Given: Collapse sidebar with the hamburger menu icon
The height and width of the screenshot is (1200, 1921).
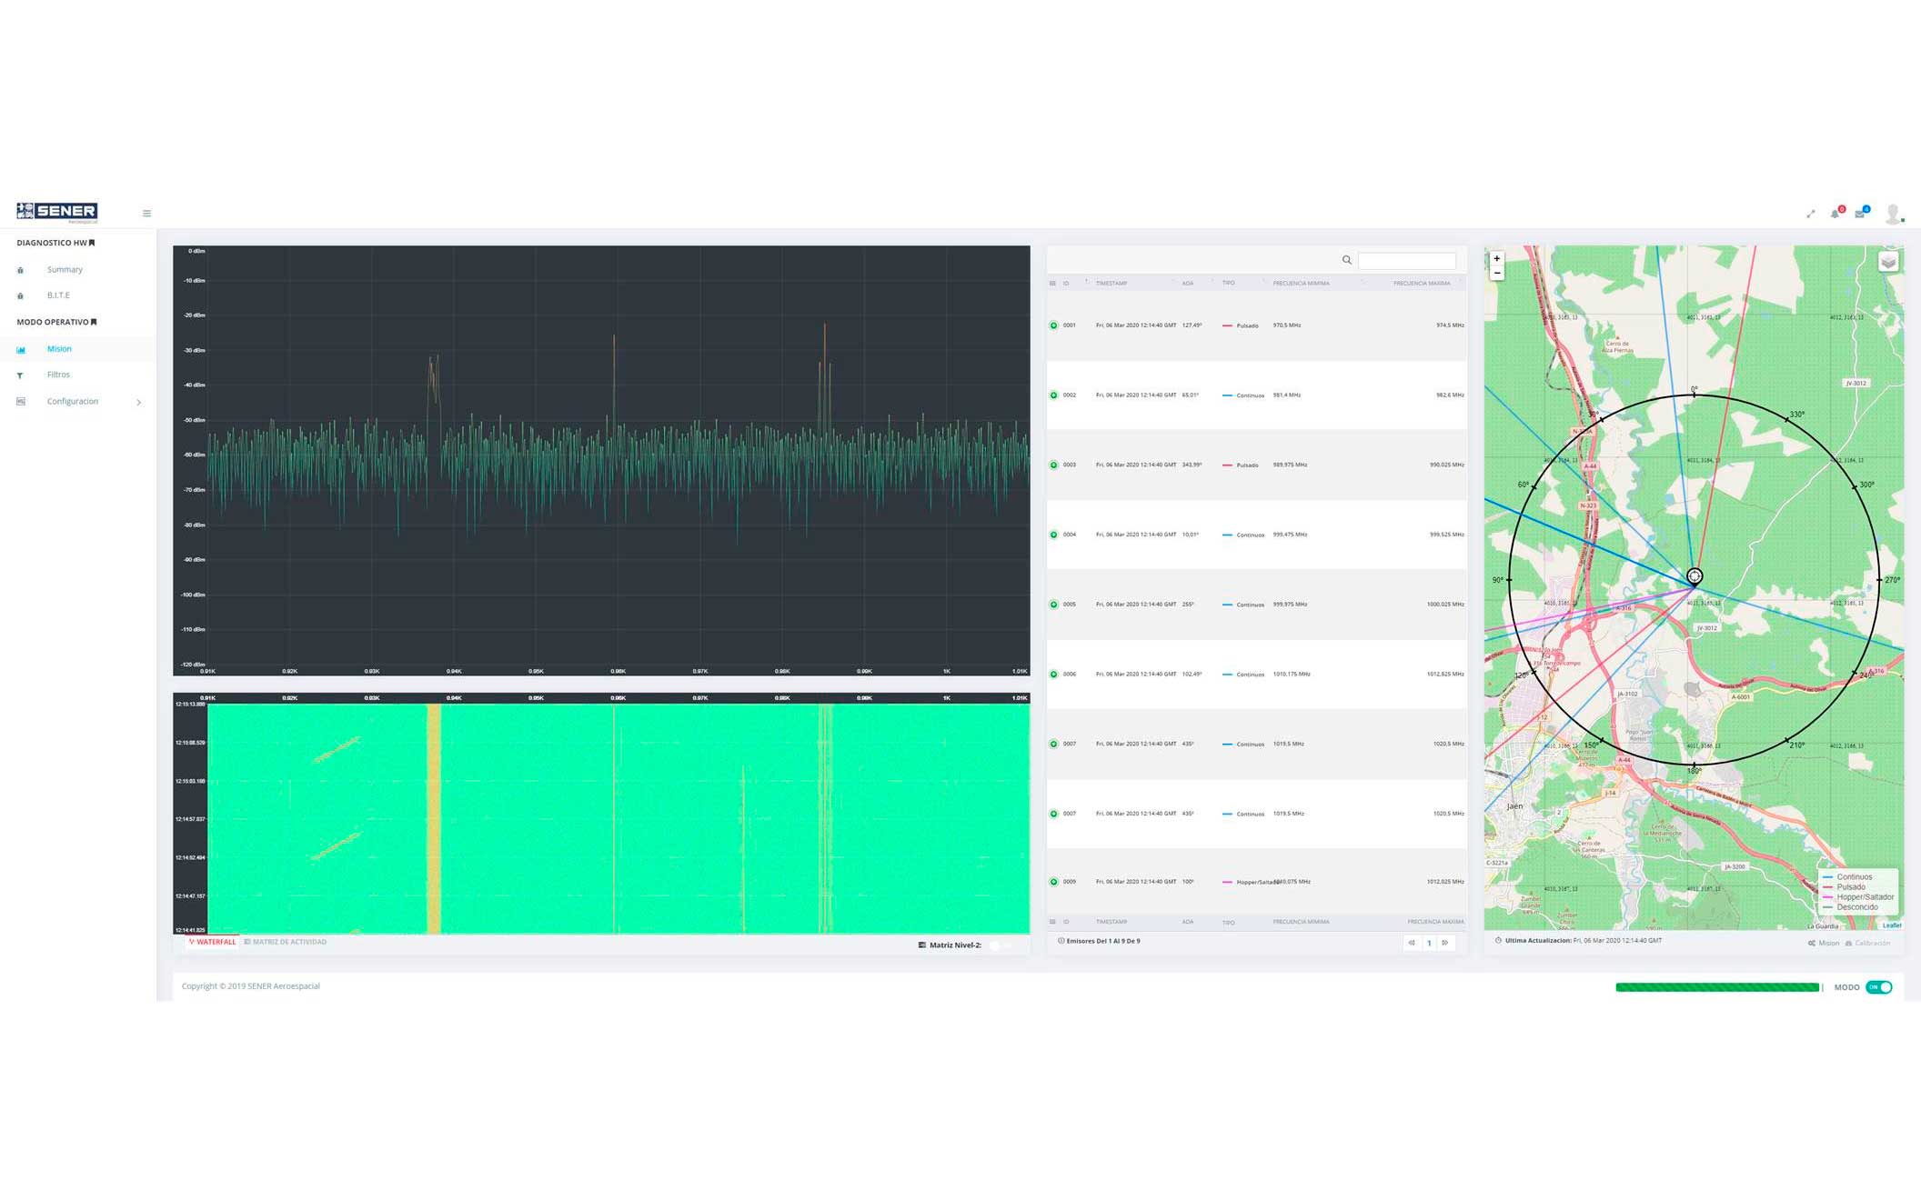Looking at the screenshot, I should (x=146, y=214).
